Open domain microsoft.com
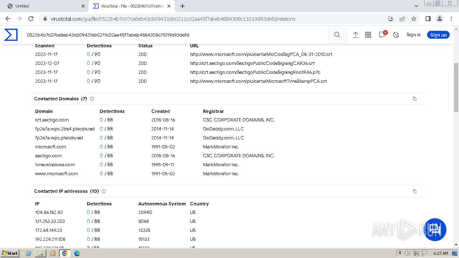 (x=51, y=147)
